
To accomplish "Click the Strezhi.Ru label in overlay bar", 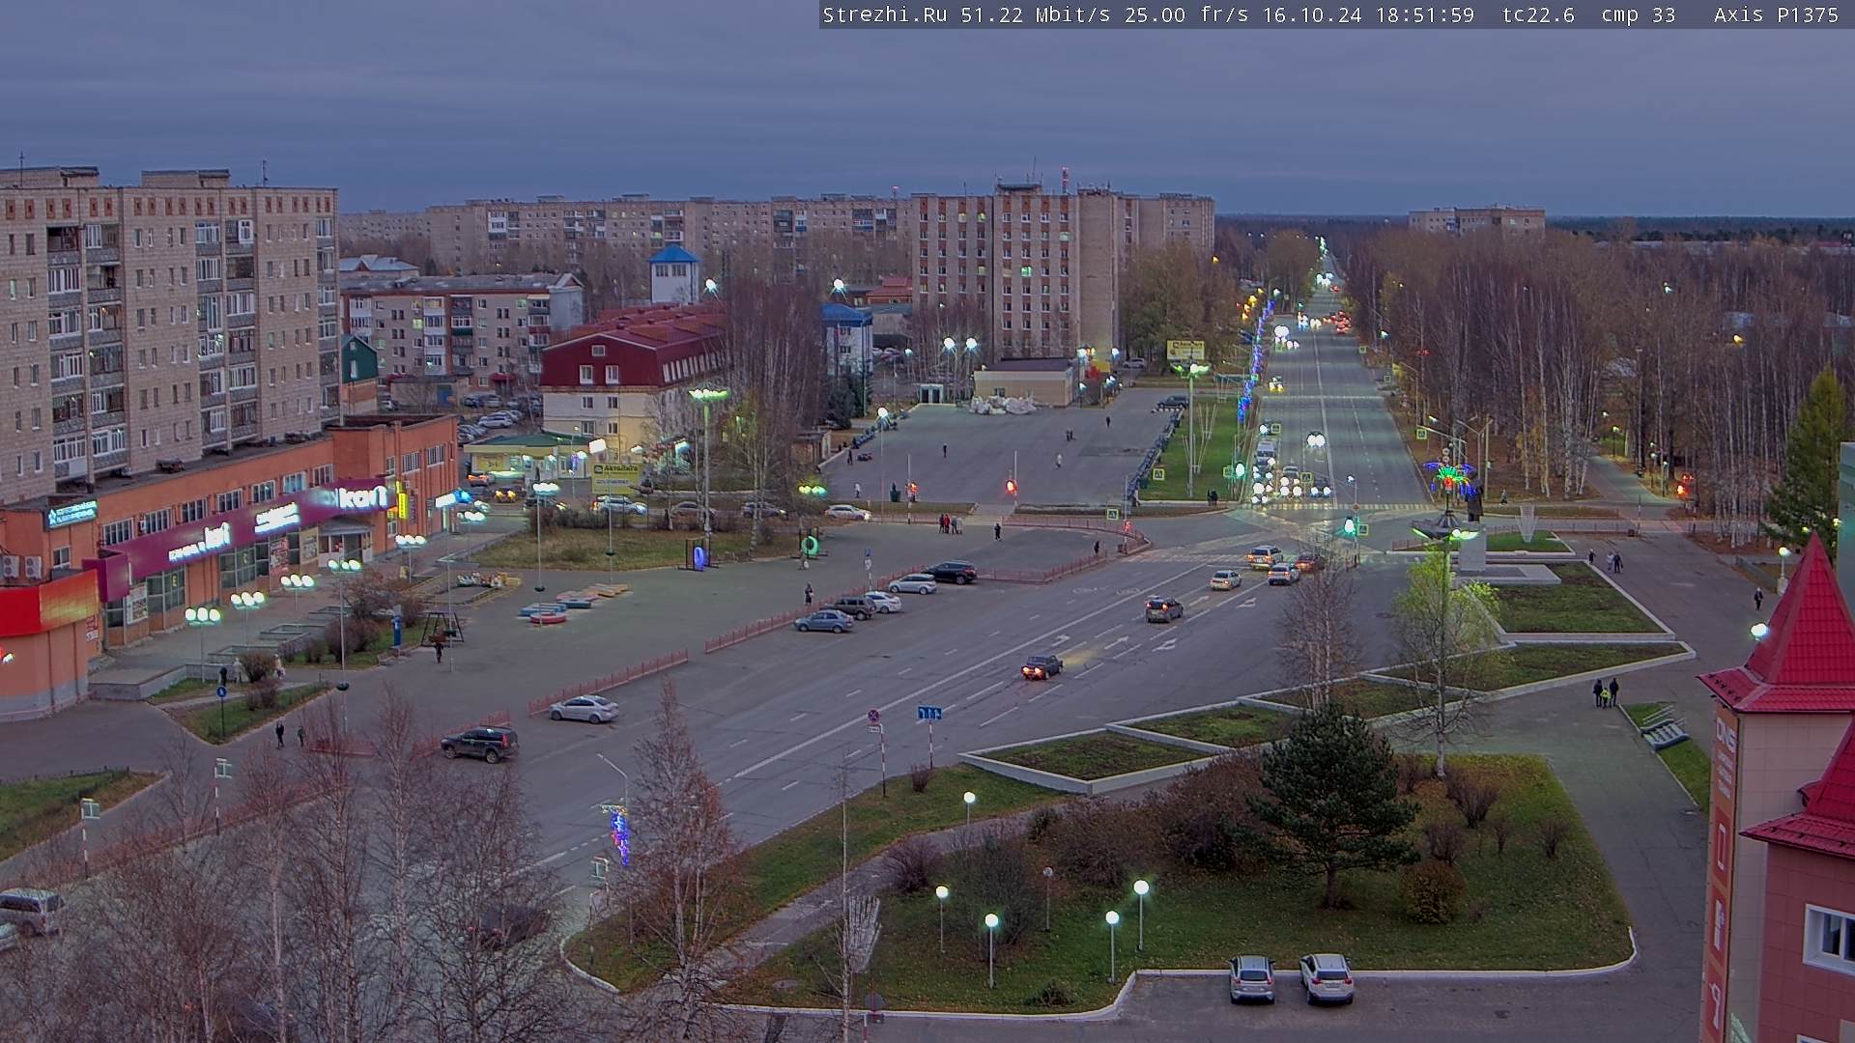I will [x=885, y=14].
